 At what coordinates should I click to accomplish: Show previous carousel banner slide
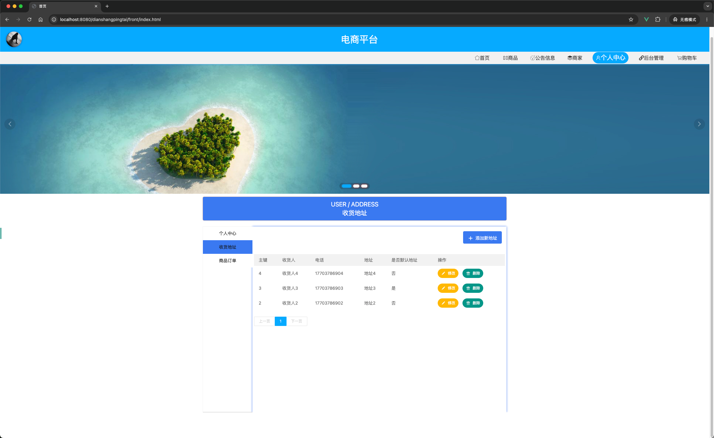point(10,124)
